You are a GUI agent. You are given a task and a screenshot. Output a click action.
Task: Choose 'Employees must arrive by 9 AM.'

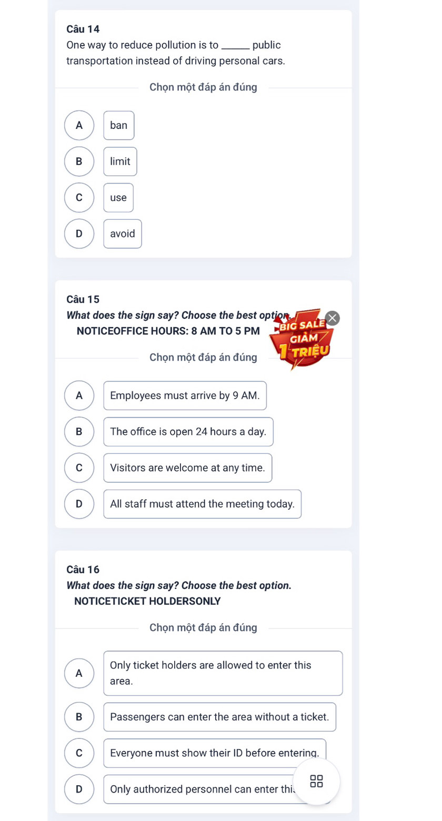click(x=185, y=396)
